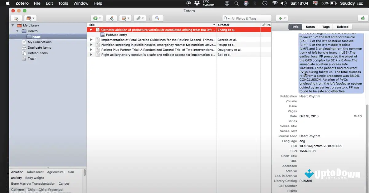Screen dimensions: 369x193
Task: Select the Ablation tag
Action: pos(17,172)
